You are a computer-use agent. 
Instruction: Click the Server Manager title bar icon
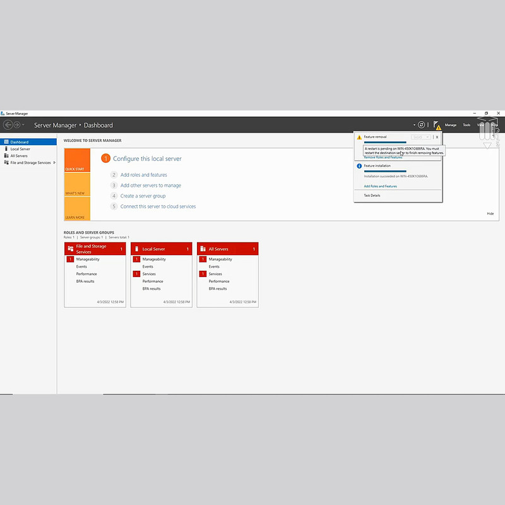pos(3,114)
